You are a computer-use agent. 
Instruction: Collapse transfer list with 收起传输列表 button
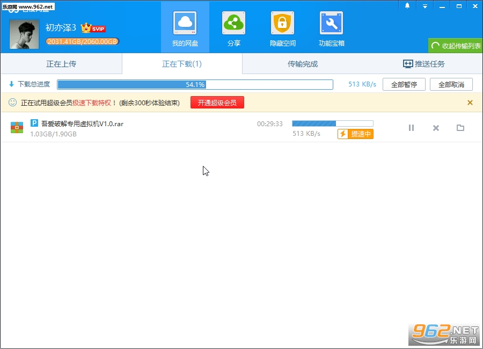coord(456,46)
